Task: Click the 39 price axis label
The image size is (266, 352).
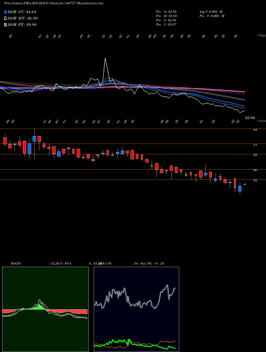Action: coord(255,155)
